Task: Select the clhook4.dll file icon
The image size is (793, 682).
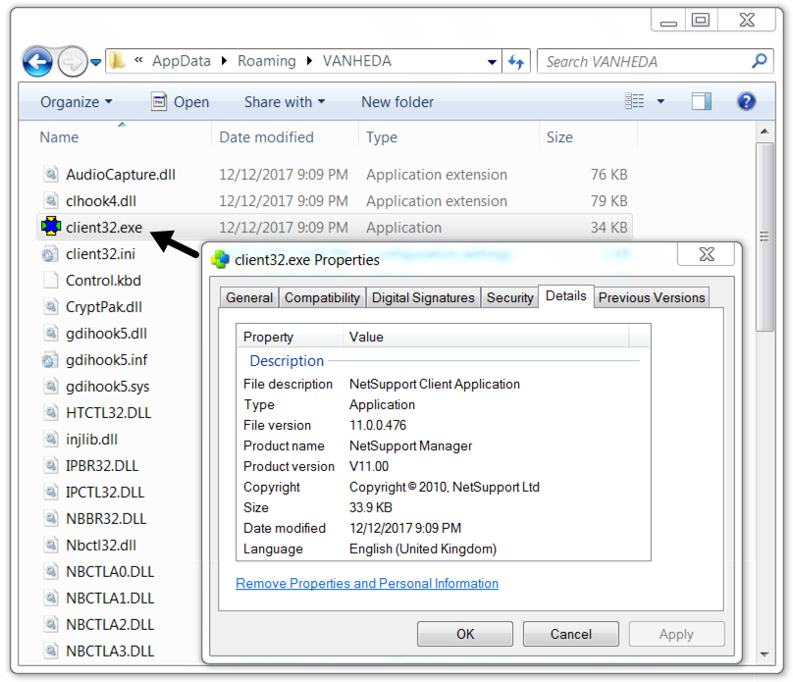Action: click(x=50, y=201)
